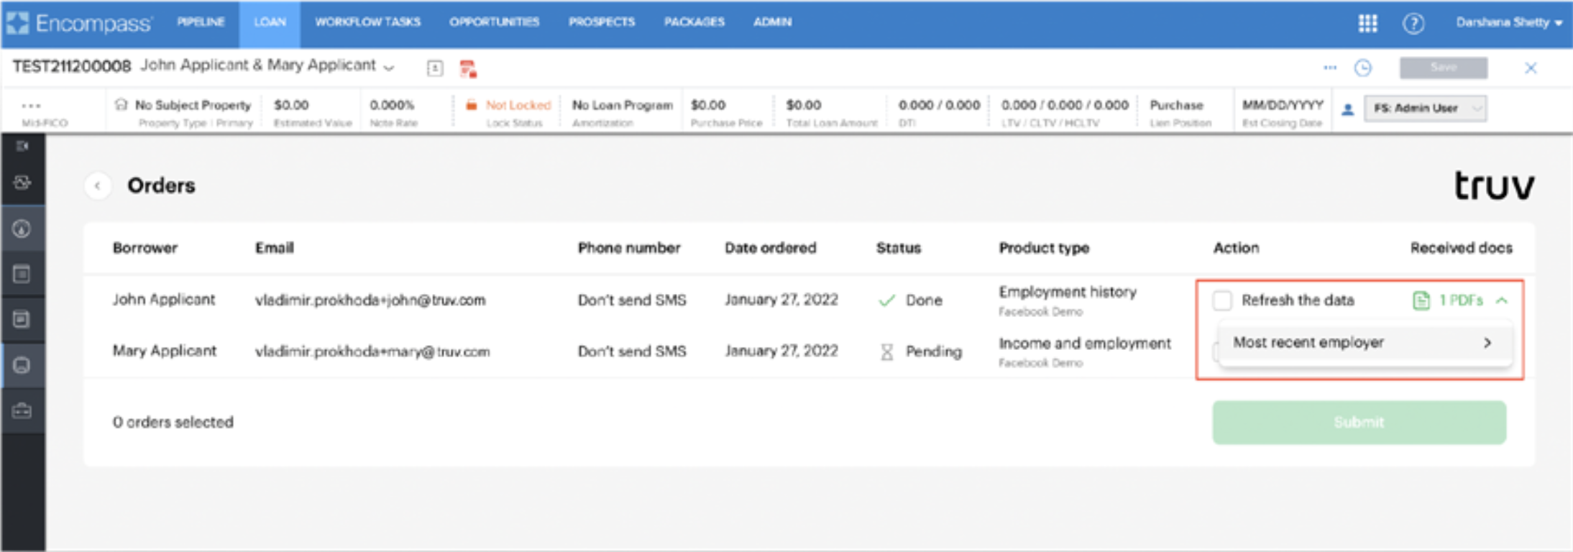This screenshot has width=1573, height=552.
Task: Open the Admin tab
Action: pos(772,22)
